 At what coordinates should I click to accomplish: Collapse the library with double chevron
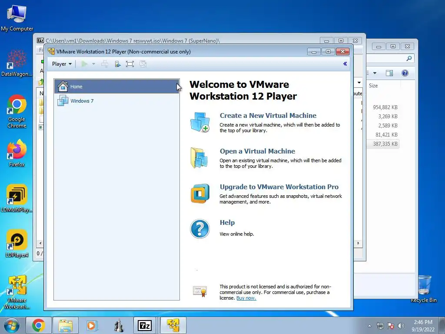(x=345, y=63)
